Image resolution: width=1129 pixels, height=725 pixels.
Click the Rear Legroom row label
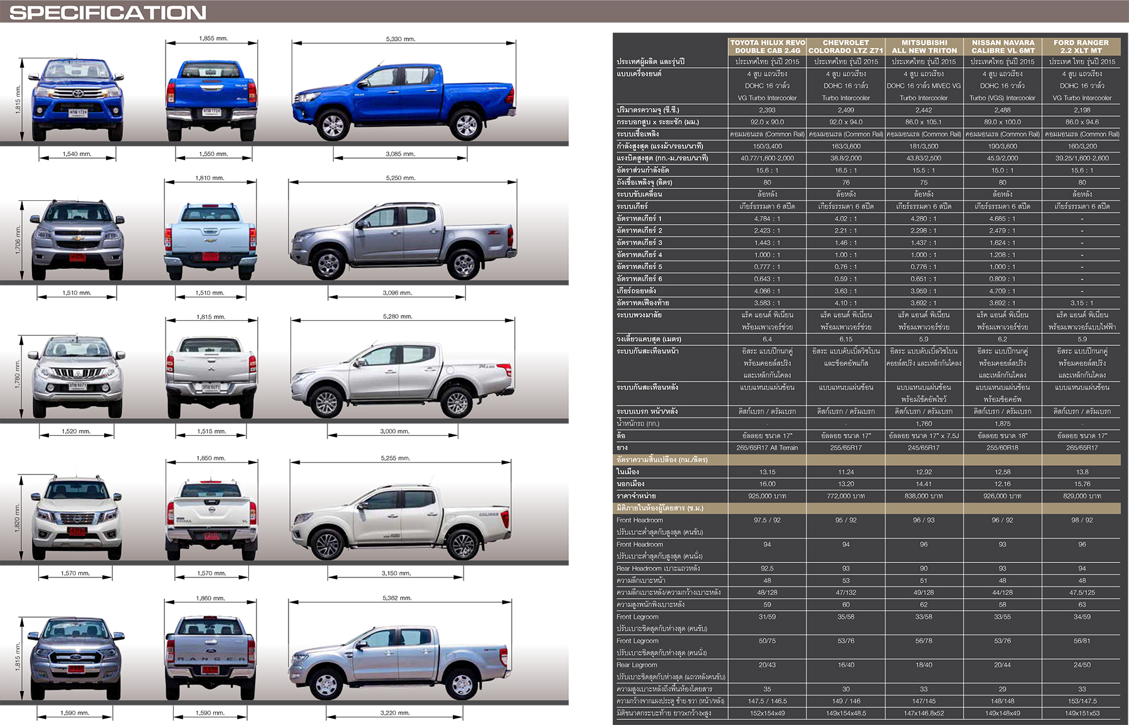(637, 665)
